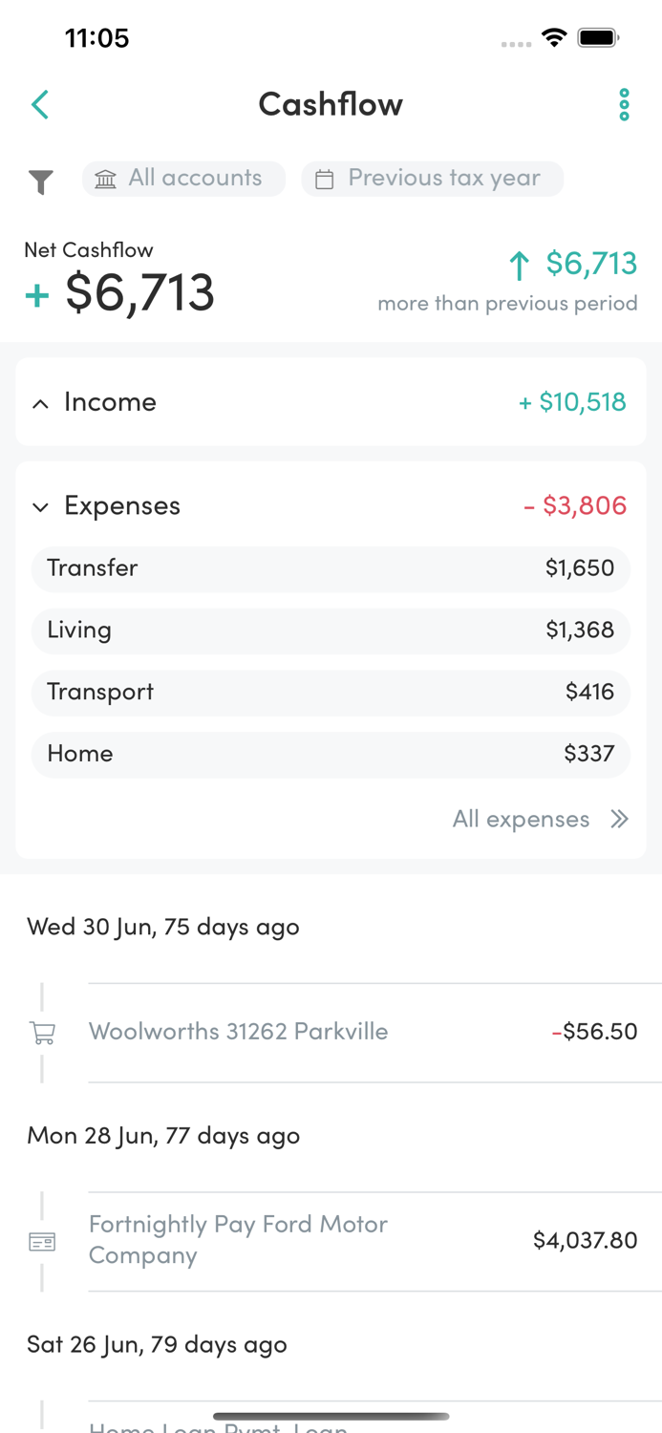662x1433 pixels.
Task: Tap the green up arrow beside $6,713
Action: [x=520, y=266]
